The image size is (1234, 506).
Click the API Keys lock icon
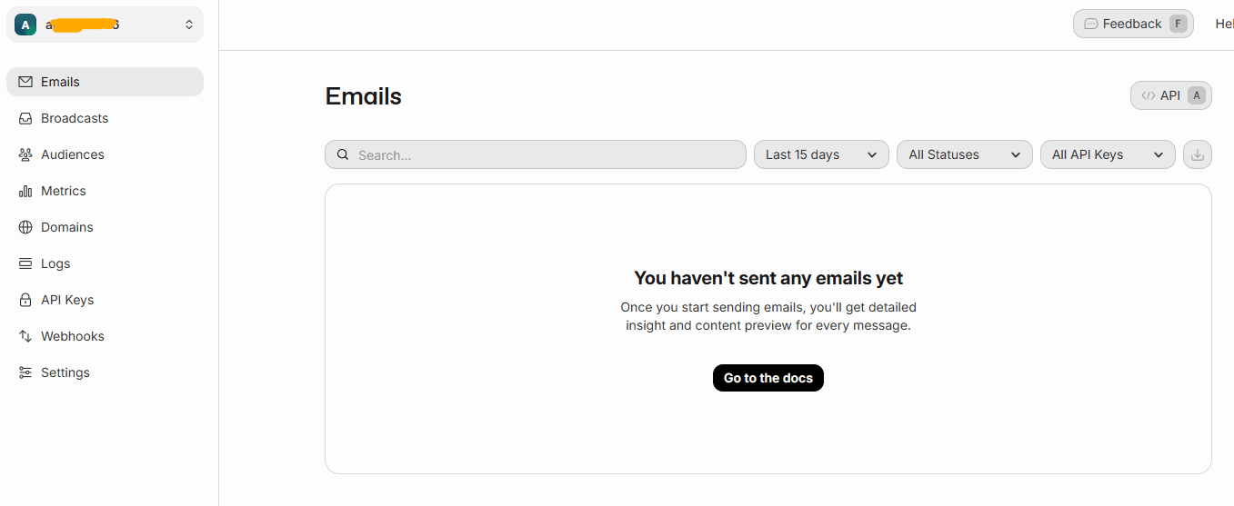25,300
